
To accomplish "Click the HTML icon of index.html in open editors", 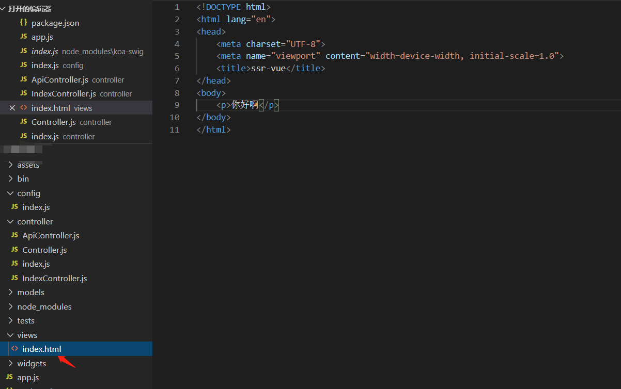I will [23, 108].
